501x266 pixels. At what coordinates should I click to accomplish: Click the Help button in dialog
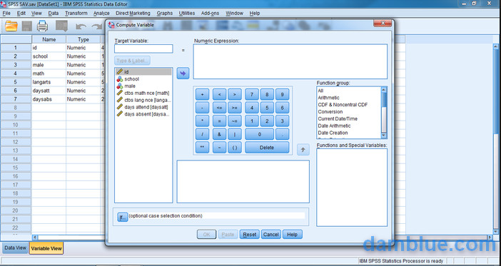pyautogui.click(x=293, y=235)
